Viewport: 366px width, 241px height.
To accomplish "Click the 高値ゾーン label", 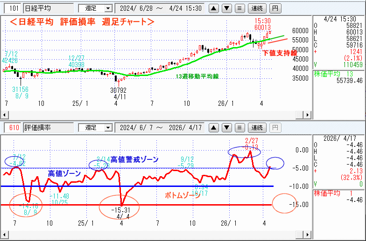I will pyautogui.click(x=64, y=173).
